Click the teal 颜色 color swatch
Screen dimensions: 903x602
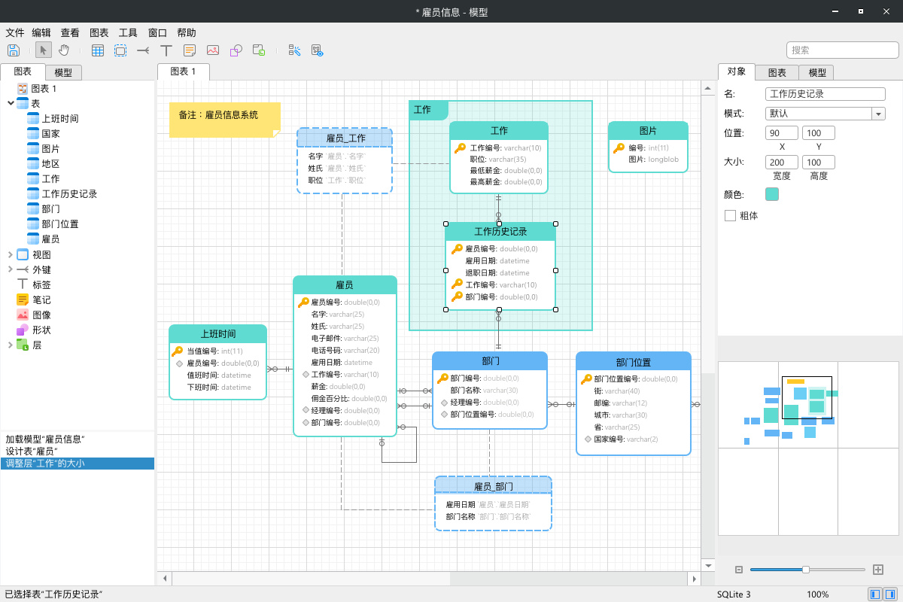tap(772, 194)
